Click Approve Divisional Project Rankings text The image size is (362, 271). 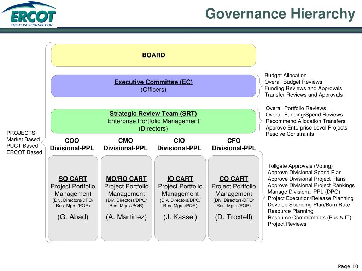(311, 185)
